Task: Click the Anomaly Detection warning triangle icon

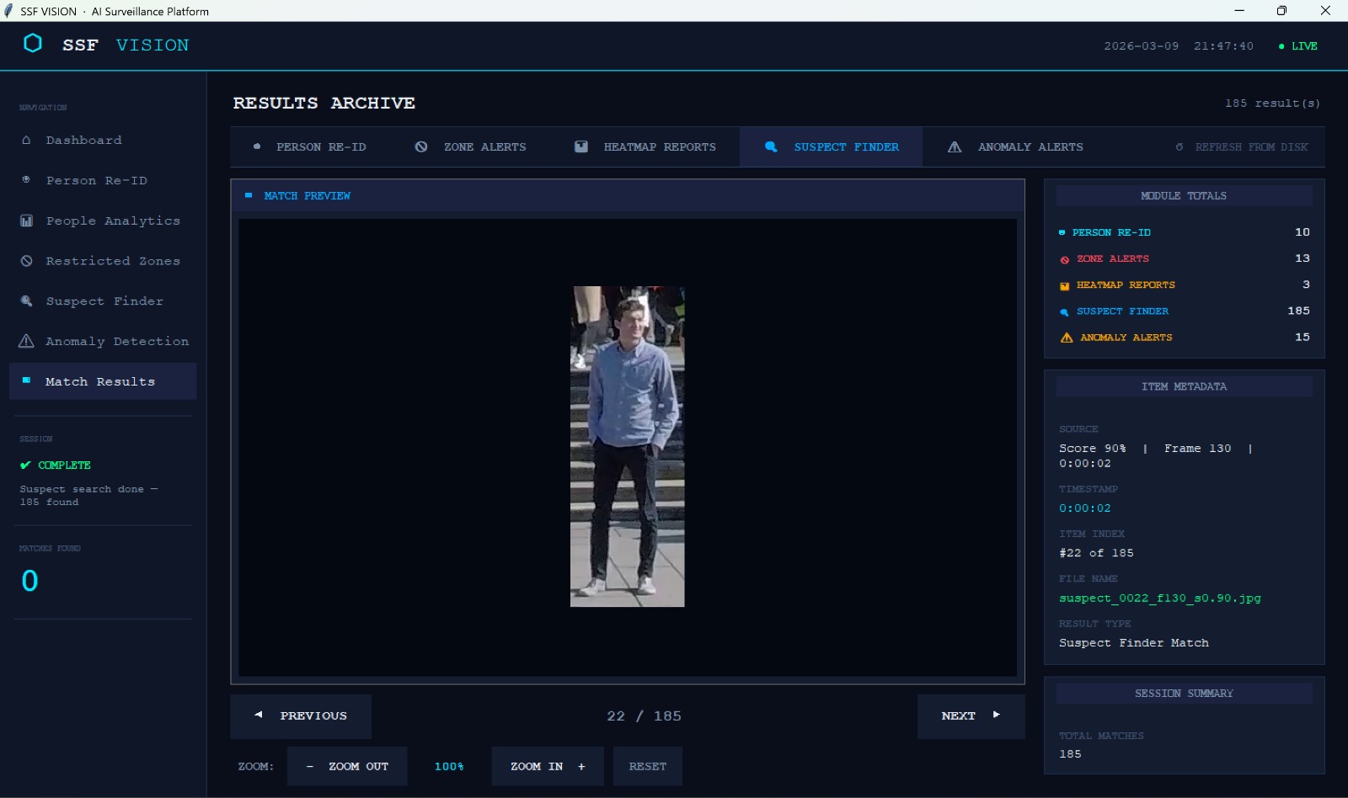Action: 26,342
